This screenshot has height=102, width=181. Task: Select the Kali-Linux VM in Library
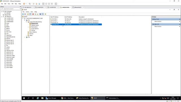coord(9,32)
